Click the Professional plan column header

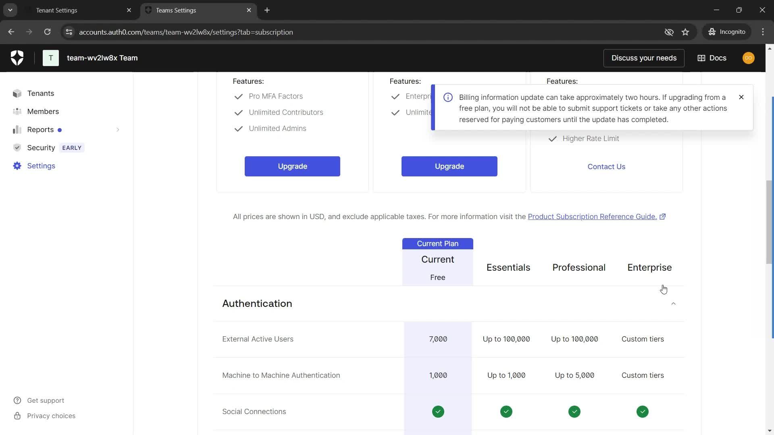(579, 267)
